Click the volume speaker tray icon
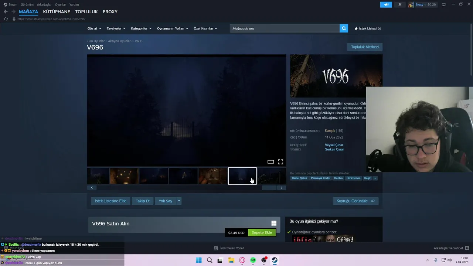 click(449, 260)
